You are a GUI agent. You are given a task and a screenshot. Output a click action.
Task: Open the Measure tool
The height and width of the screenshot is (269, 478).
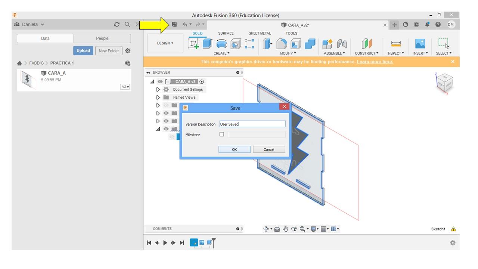(396, 44)
